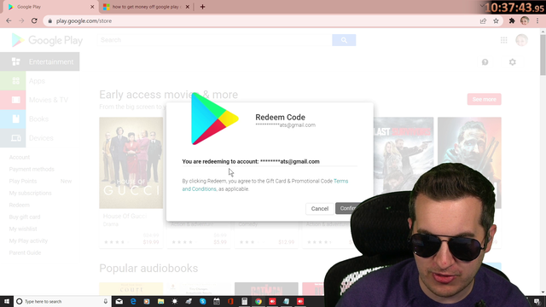The width and height of the screenshot is (546, 307).
Task: Open the Chrome three-dot menu
Action: point(537,20)
